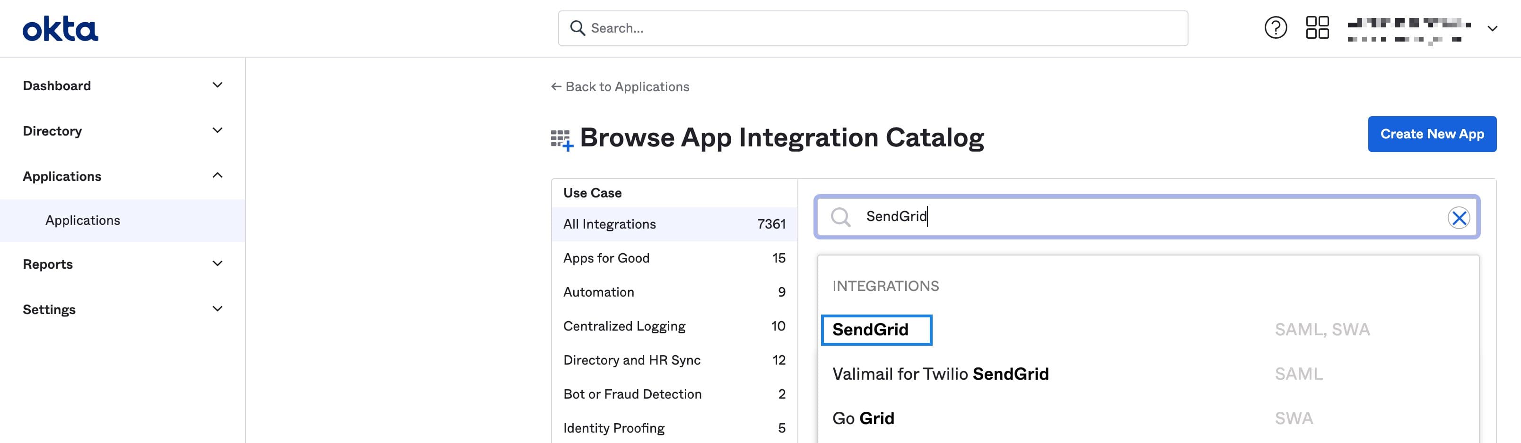The width and height of the screenshot is (1521, 443).
Task: Clear the SendGrid search using the X icon
Action: click(x=1460, y=217)
